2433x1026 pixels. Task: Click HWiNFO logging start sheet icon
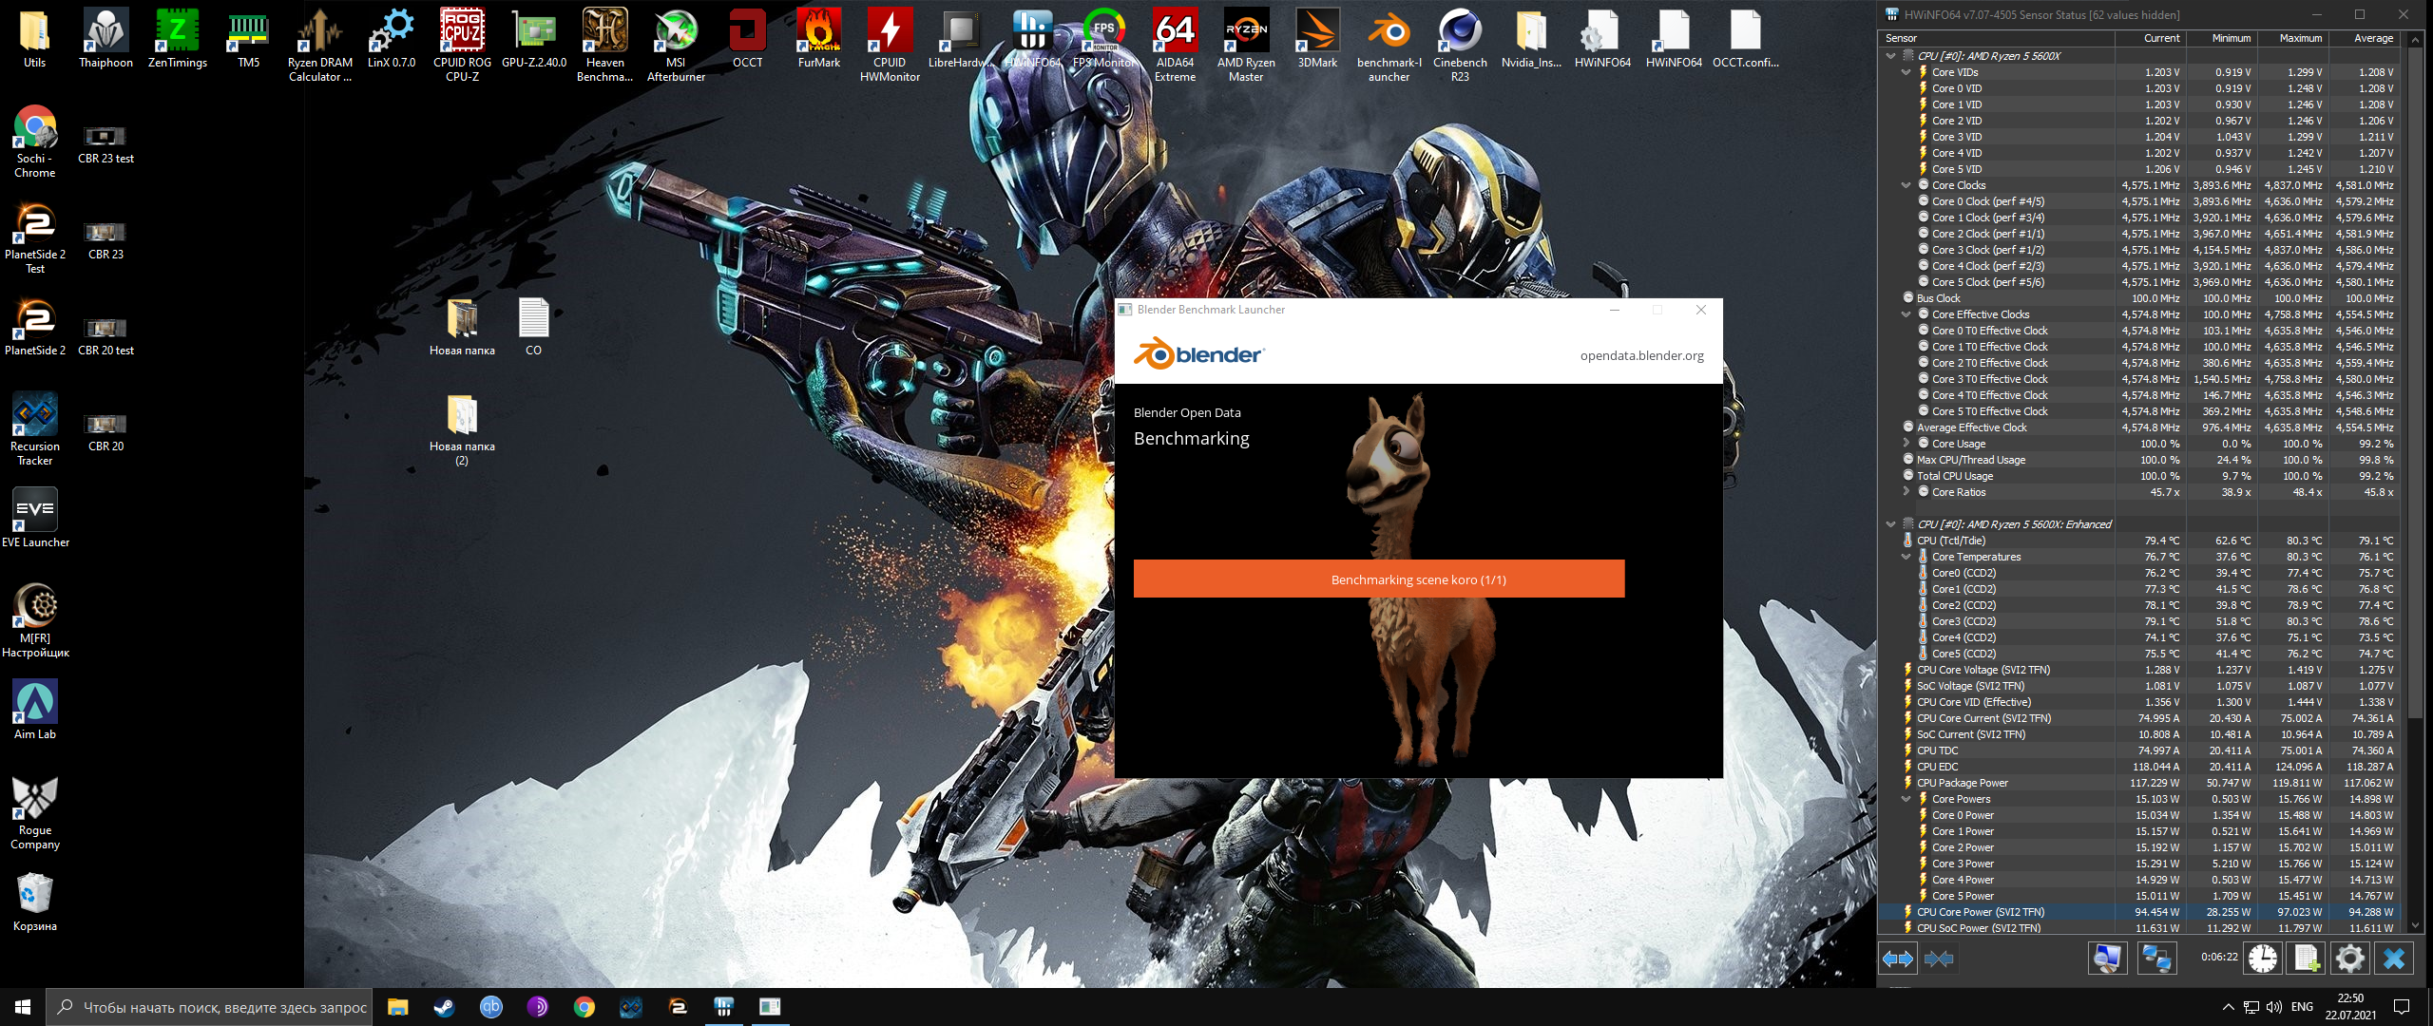click(x=2307, y=958)
